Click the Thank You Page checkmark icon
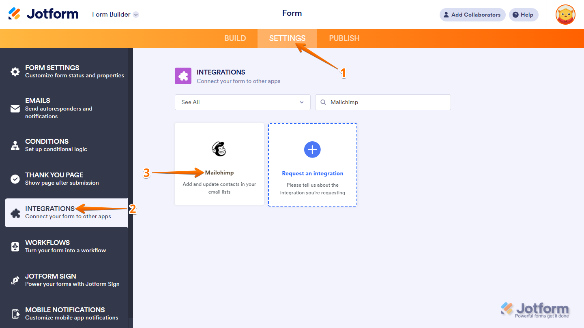The height and width of the screenshot is (328, 584). 15,179
